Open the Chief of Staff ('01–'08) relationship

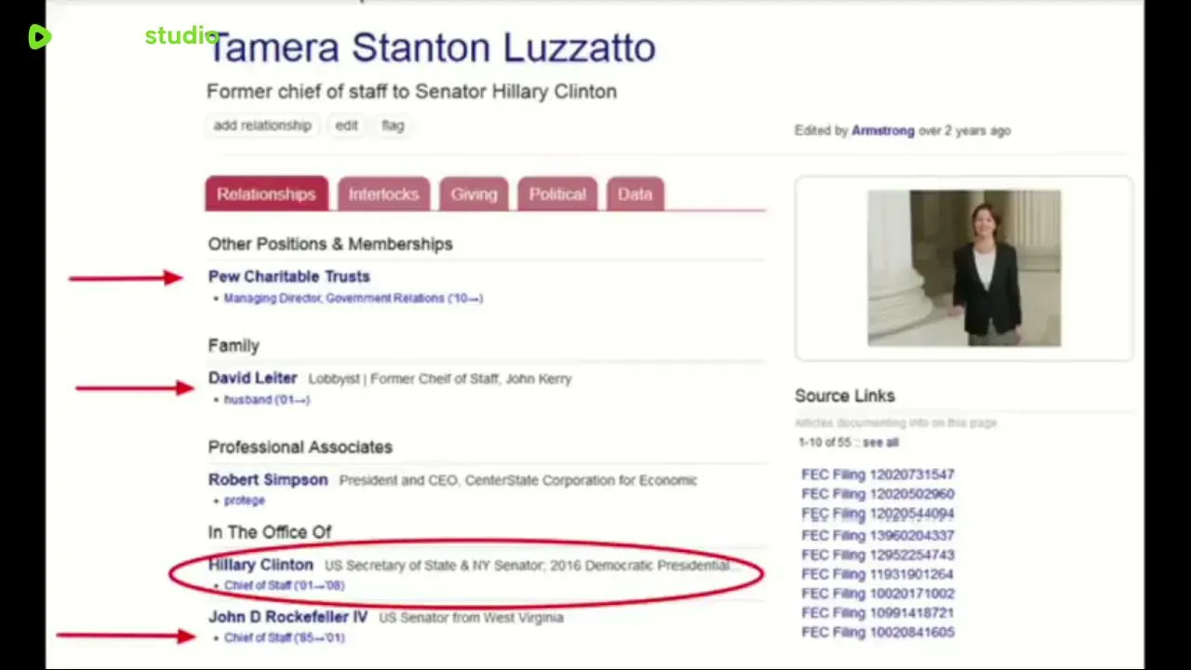[284, 586]
